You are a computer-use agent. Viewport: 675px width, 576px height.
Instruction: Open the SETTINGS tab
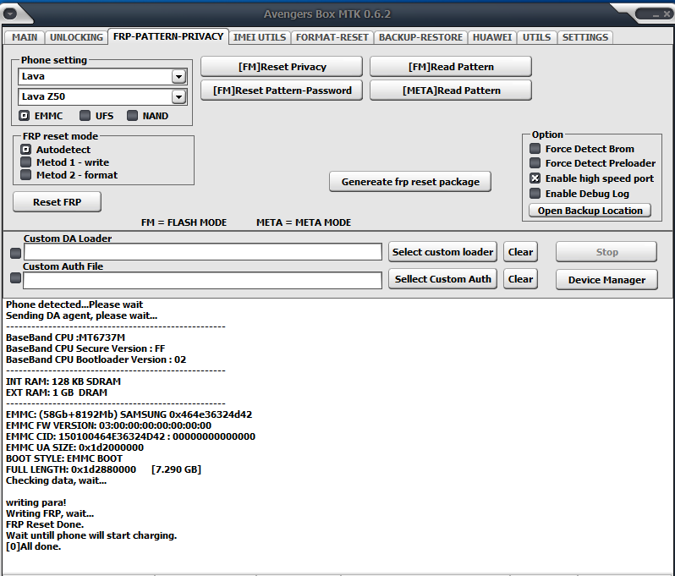click(x=585, y=37)
